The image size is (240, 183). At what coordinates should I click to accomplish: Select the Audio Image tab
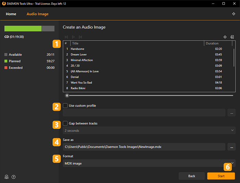(x=37, y=14)
